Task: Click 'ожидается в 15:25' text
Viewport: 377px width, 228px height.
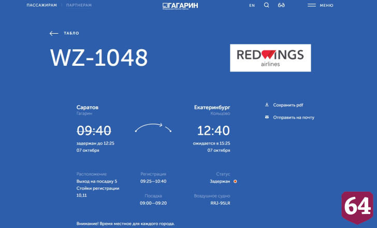Action: click(211, 143)
